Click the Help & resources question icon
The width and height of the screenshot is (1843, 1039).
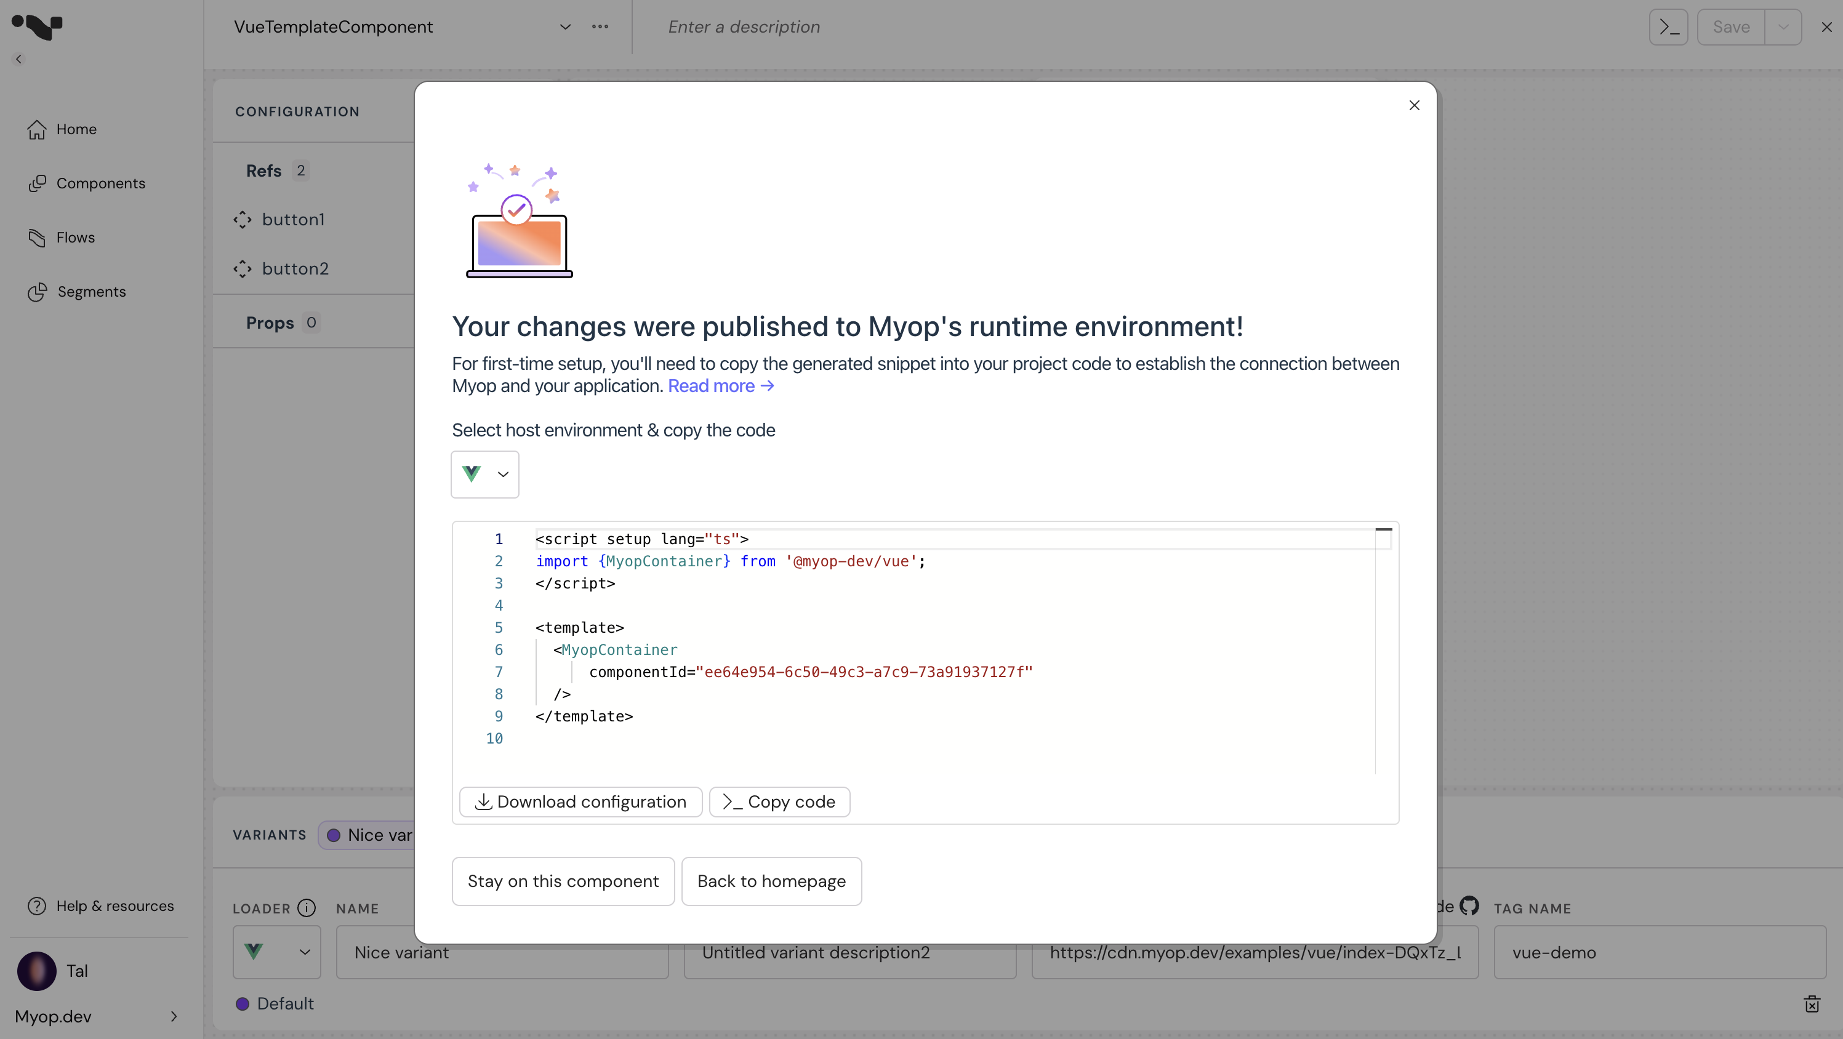36,906
